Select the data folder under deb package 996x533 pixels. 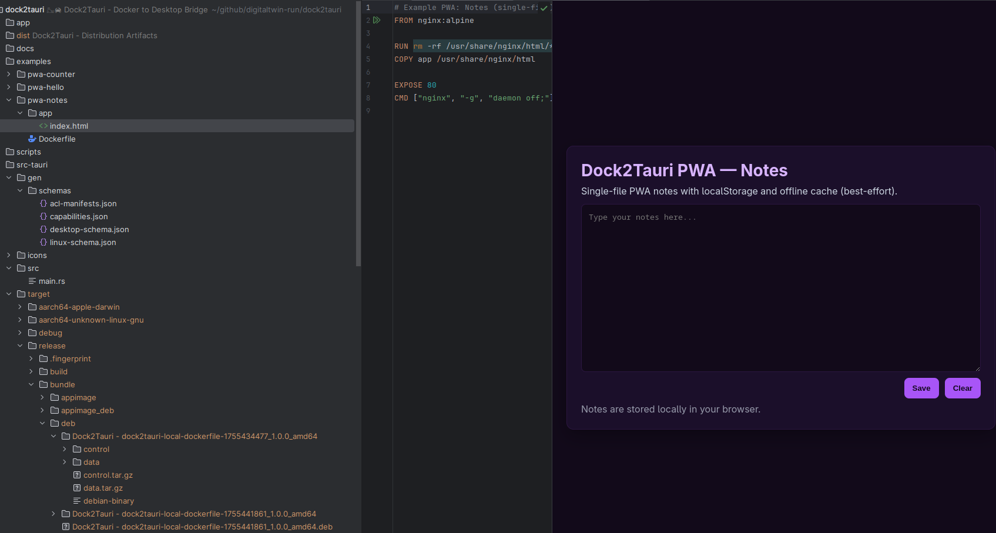click(91, 462)
